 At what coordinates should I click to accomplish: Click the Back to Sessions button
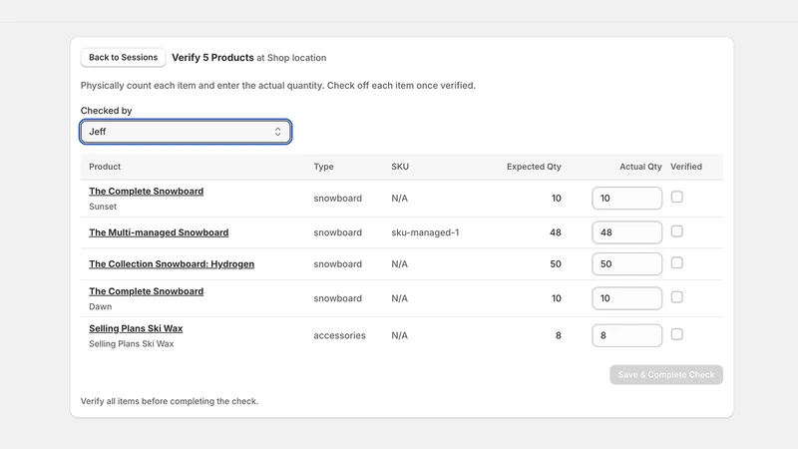click(123, 58)
